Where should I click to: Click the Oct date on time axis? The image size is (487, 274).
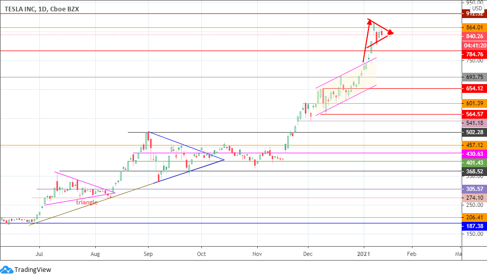click(x=201, y=254)
